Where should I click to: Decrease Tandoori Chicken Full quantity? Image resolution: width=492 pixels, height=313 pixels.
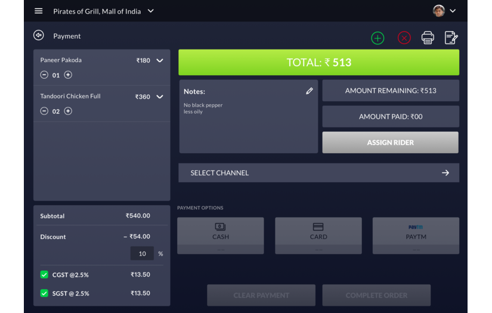tap(44, 111)
